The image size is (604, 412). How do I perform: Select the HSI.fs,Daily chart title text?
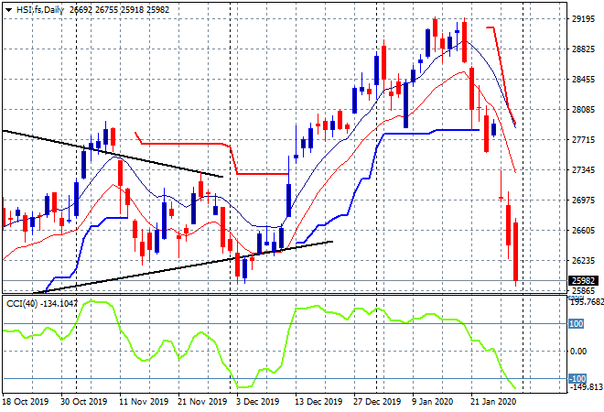tap(39, 10)
